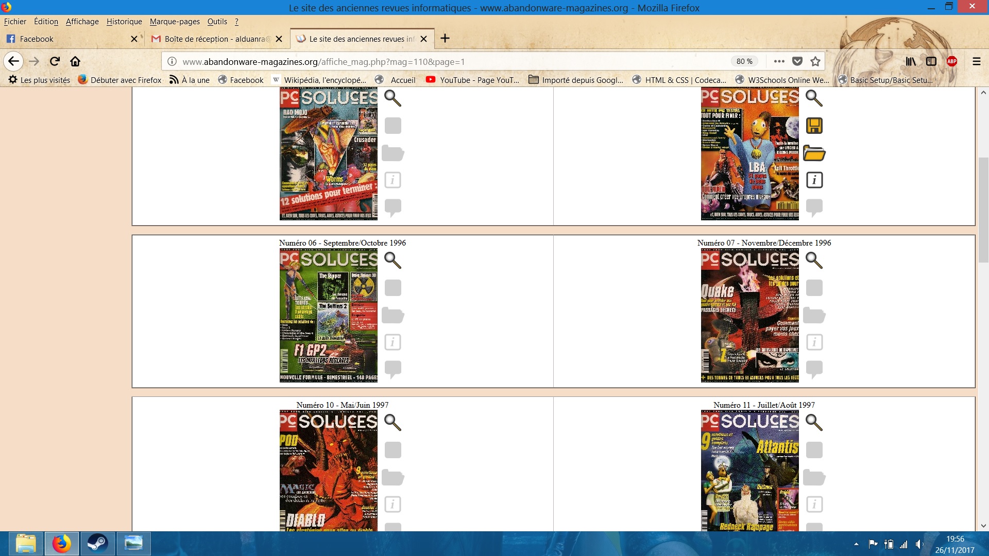The image size is (989, 556).
Task: Click the magnifier icon next to Numéro 06 cover
Action: click(x=393, y=260)
